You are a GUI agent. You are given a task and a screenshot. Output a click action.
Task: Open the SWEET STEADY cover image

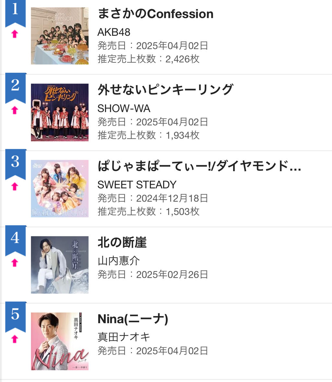click(60, 188)
